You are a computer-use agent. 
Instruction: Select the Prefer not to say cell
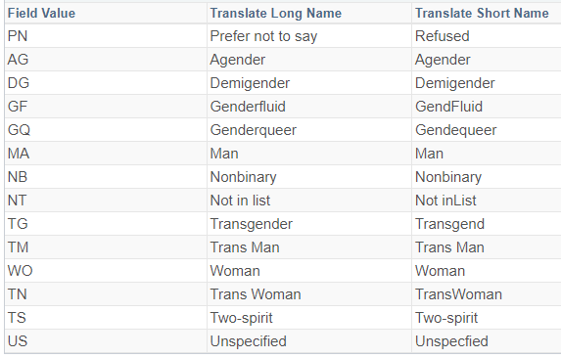pos(309,36)
